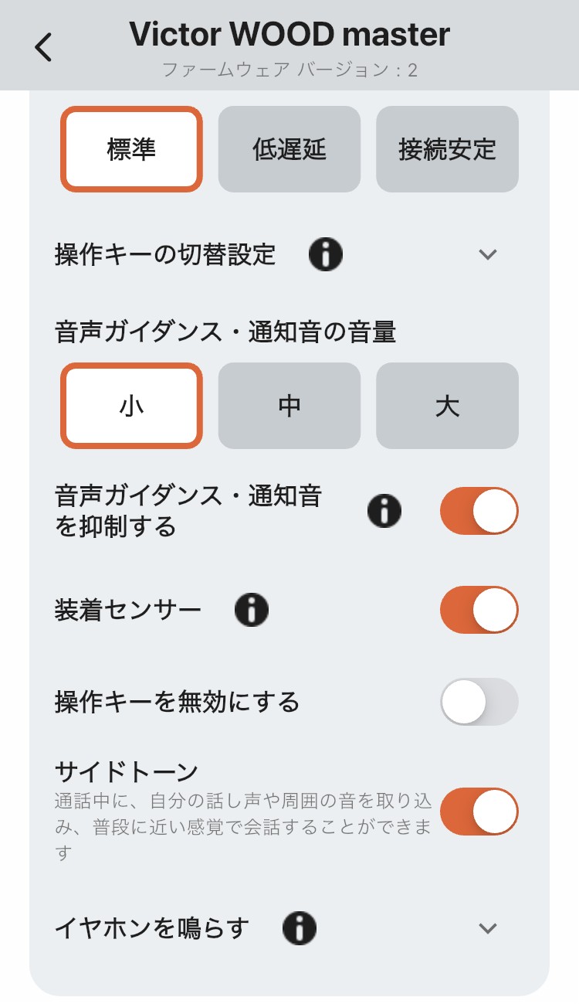Tap the イヤホンを鳴らす label
This screenshot has height=1004, width=579.
coord(152,928)
